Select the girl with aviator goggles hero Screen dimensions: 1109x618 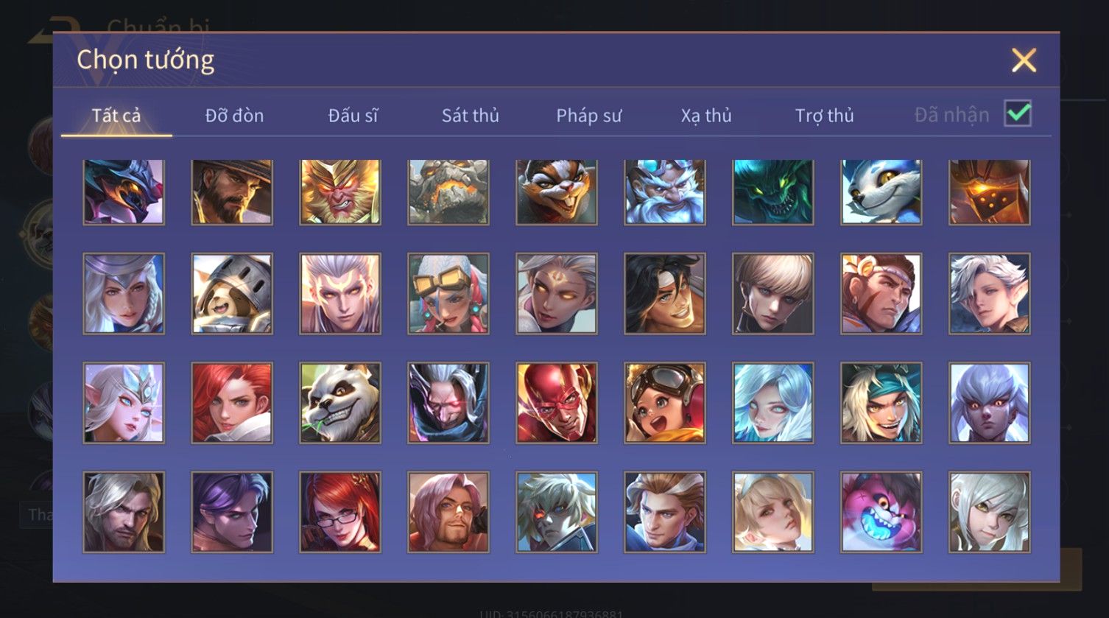pyautogui.click(x=665, y=403)
